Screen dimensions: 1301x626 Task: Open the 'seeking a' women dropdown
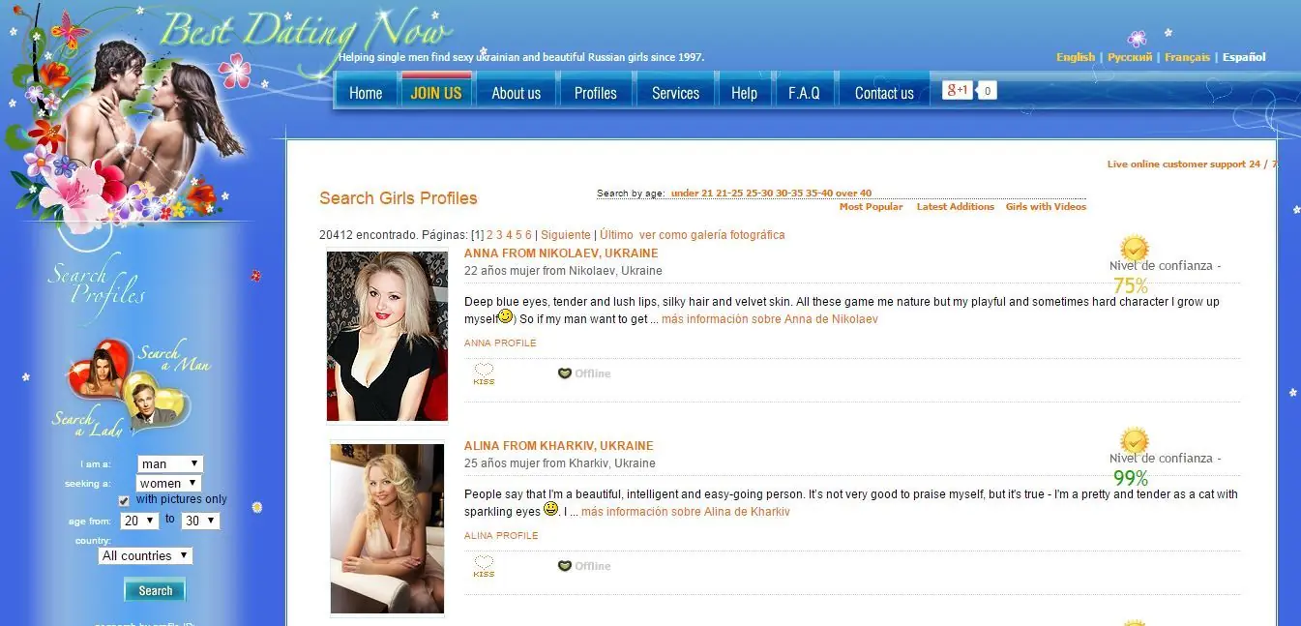pos(168,483)
